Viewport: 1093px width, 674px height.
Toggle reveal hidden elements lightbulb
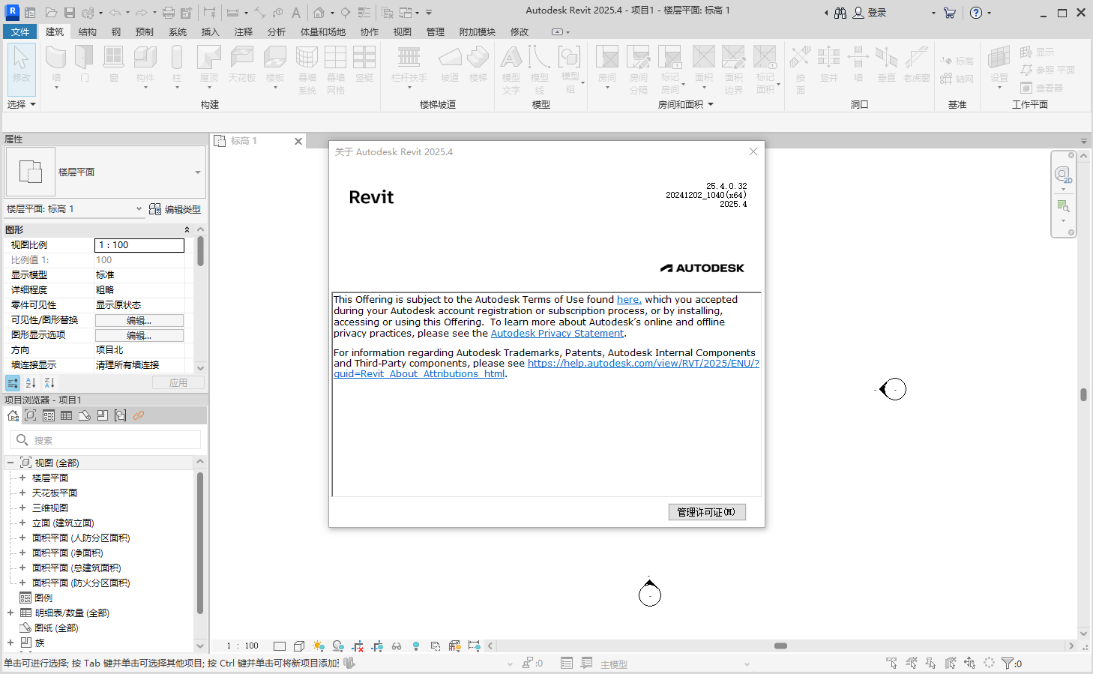click(416, 646)
